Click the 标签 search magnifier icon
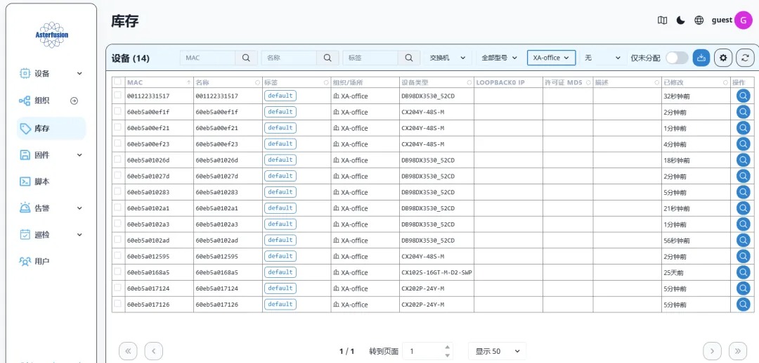This screenshot has width=759, height=363. coord(409,58)
